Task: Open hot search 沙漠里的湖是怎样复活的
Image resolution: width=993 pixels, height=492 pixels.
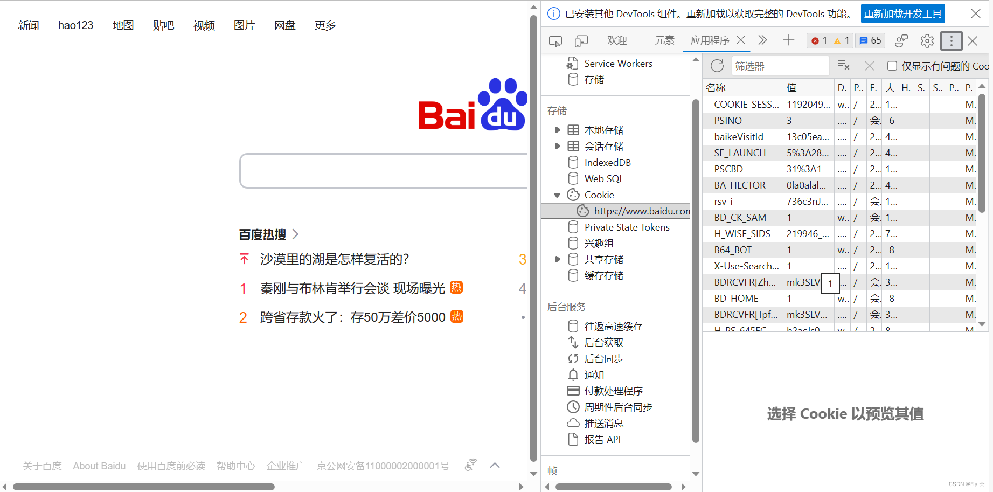Action: [x=335, y=259]
